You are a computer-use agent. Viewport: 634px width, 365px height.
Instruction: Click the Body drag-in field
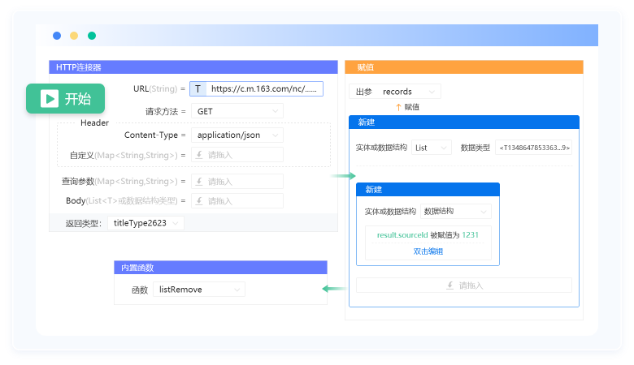[237, 201]
